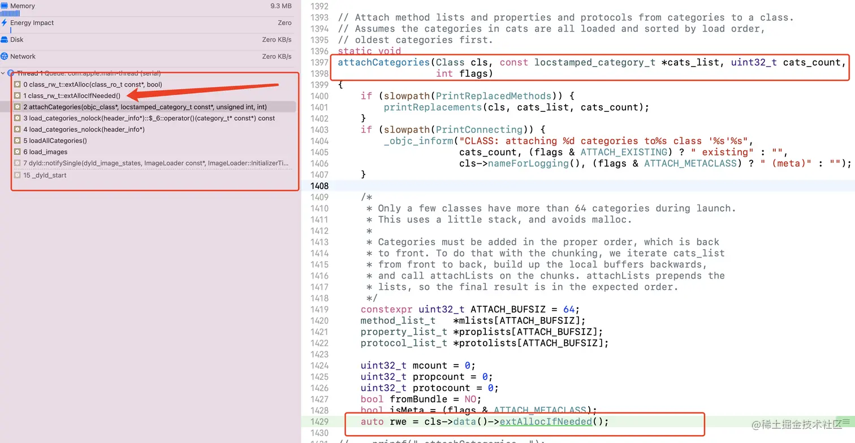855x443 pixels.
Task: Click attachCategories function name in code
Action: coord(384,62)
